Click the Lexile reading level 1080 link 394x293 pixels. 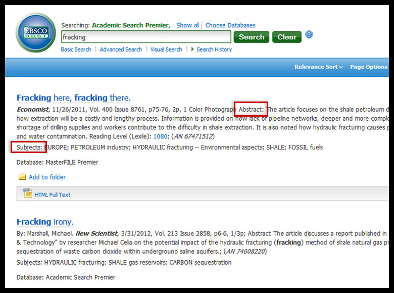(160, 136)
